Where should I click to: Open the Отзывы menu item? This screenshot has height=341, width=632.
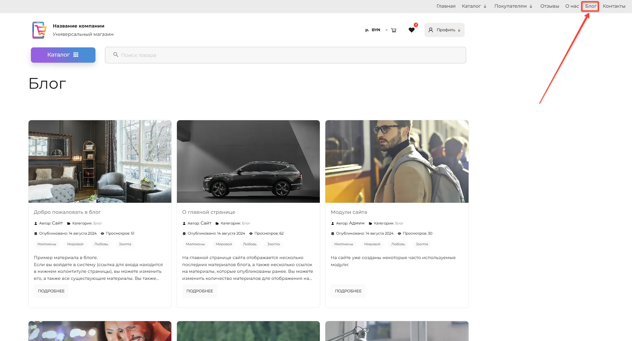549,6
